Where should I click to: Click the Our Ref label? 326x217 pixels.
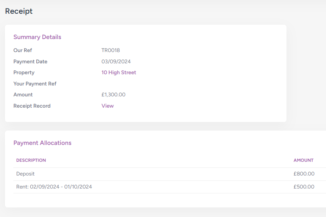[23, 50]
